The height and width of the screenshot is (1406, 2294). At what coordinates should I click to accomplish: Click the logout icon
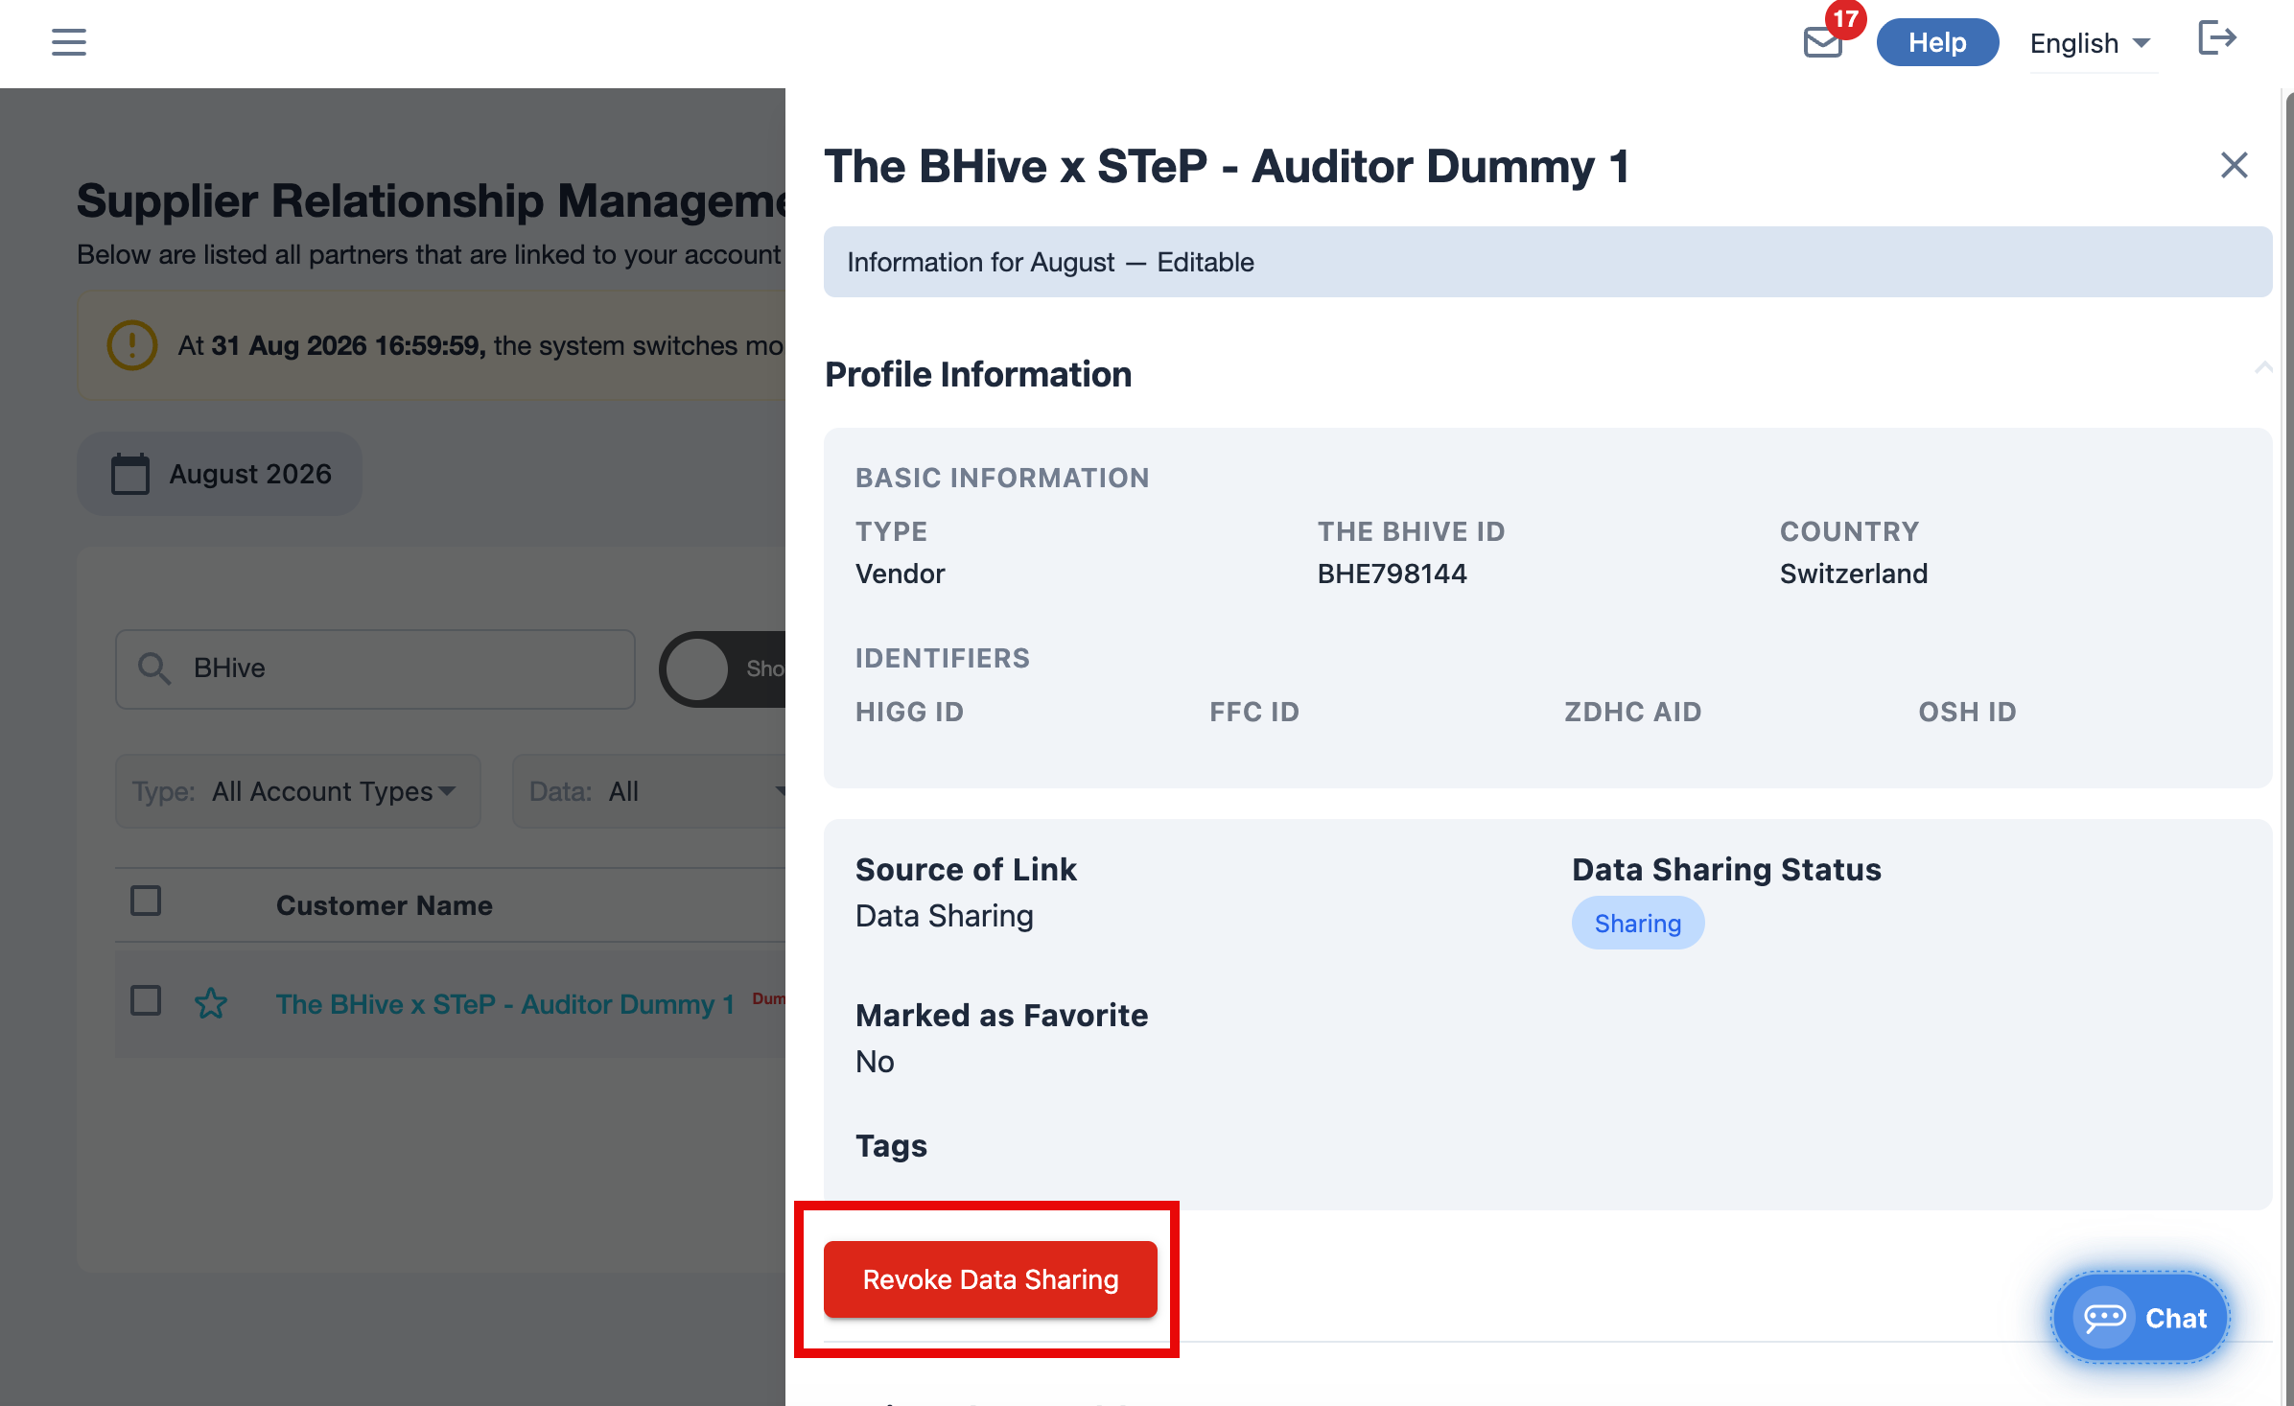pyautogui.click(x=2217, y=39)
